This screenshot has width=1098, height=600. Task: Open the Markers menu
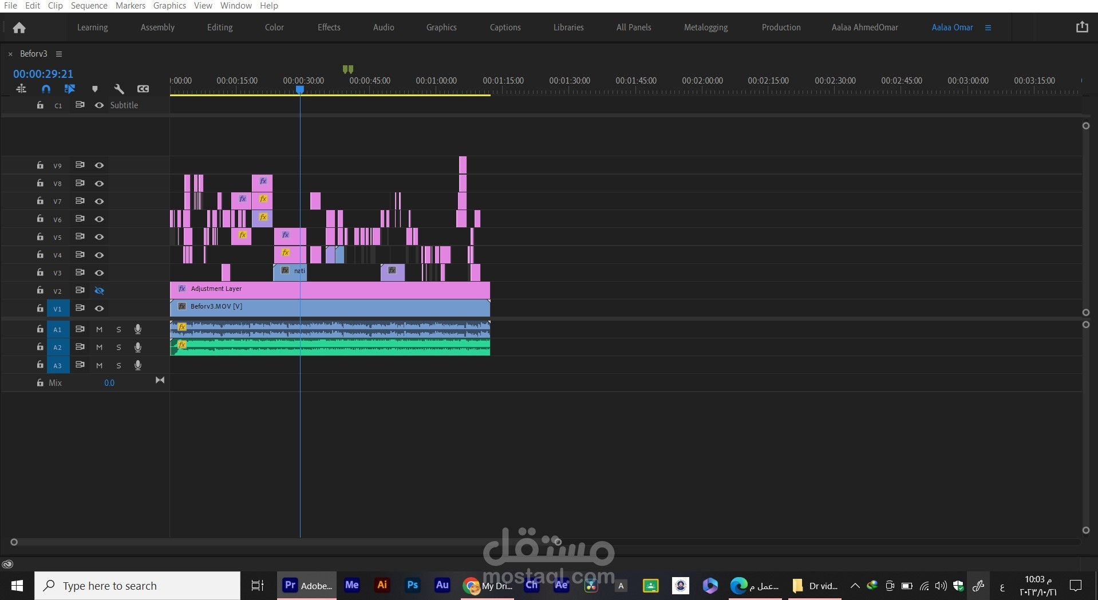point(131,6)
